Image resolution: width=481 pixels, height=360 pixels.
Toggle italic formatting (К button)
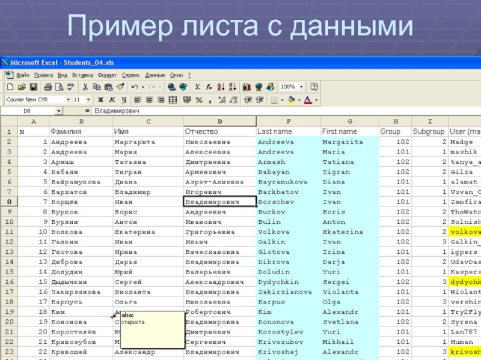(x=112, y=100)
